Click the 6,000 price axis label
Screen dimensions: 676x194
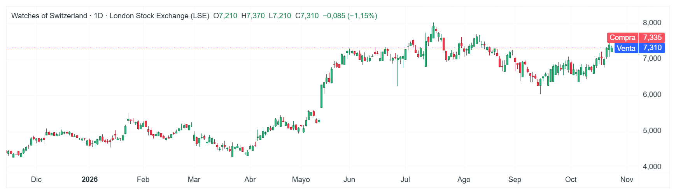(x=652, y=95)
